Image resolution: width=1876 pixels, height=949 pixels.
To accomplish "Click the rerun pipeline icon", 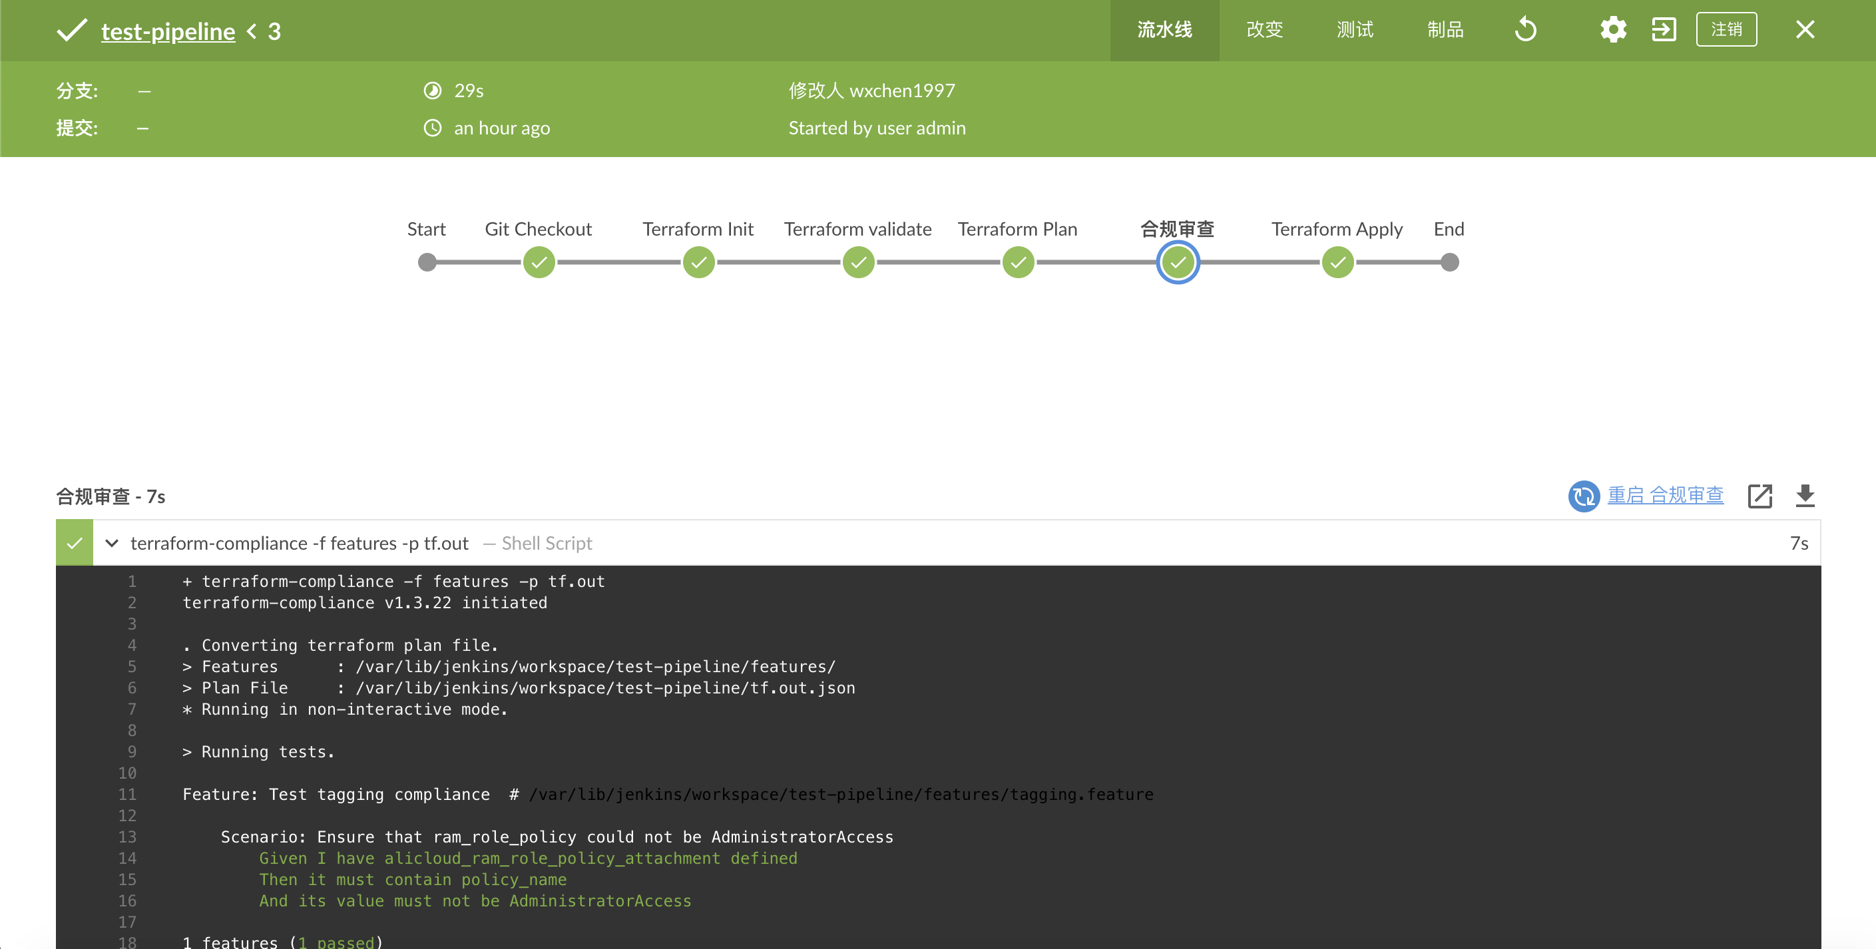I will 1526,30.
